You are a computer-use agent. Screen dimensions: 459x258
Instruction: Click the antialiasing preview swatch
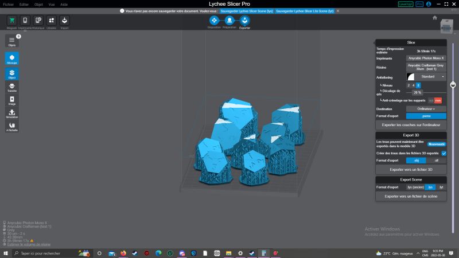[411, 77]
